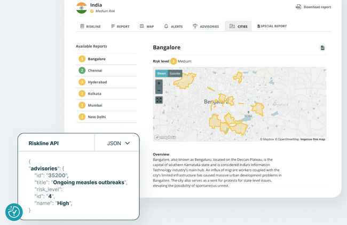Click the Medium risk level indicator
This screenshot has height=225, width=347.
(181, 61)
